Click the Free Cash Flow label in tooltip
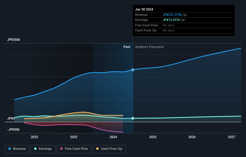Screen dimensions: 246x157 (x=147, y=25)
